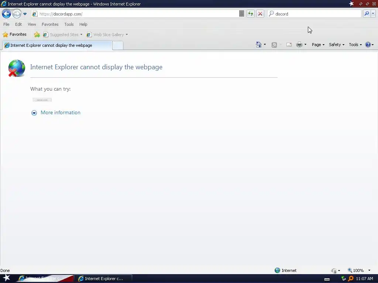
Task: Refresh the page with green arrows
Action: pos(251,14)
